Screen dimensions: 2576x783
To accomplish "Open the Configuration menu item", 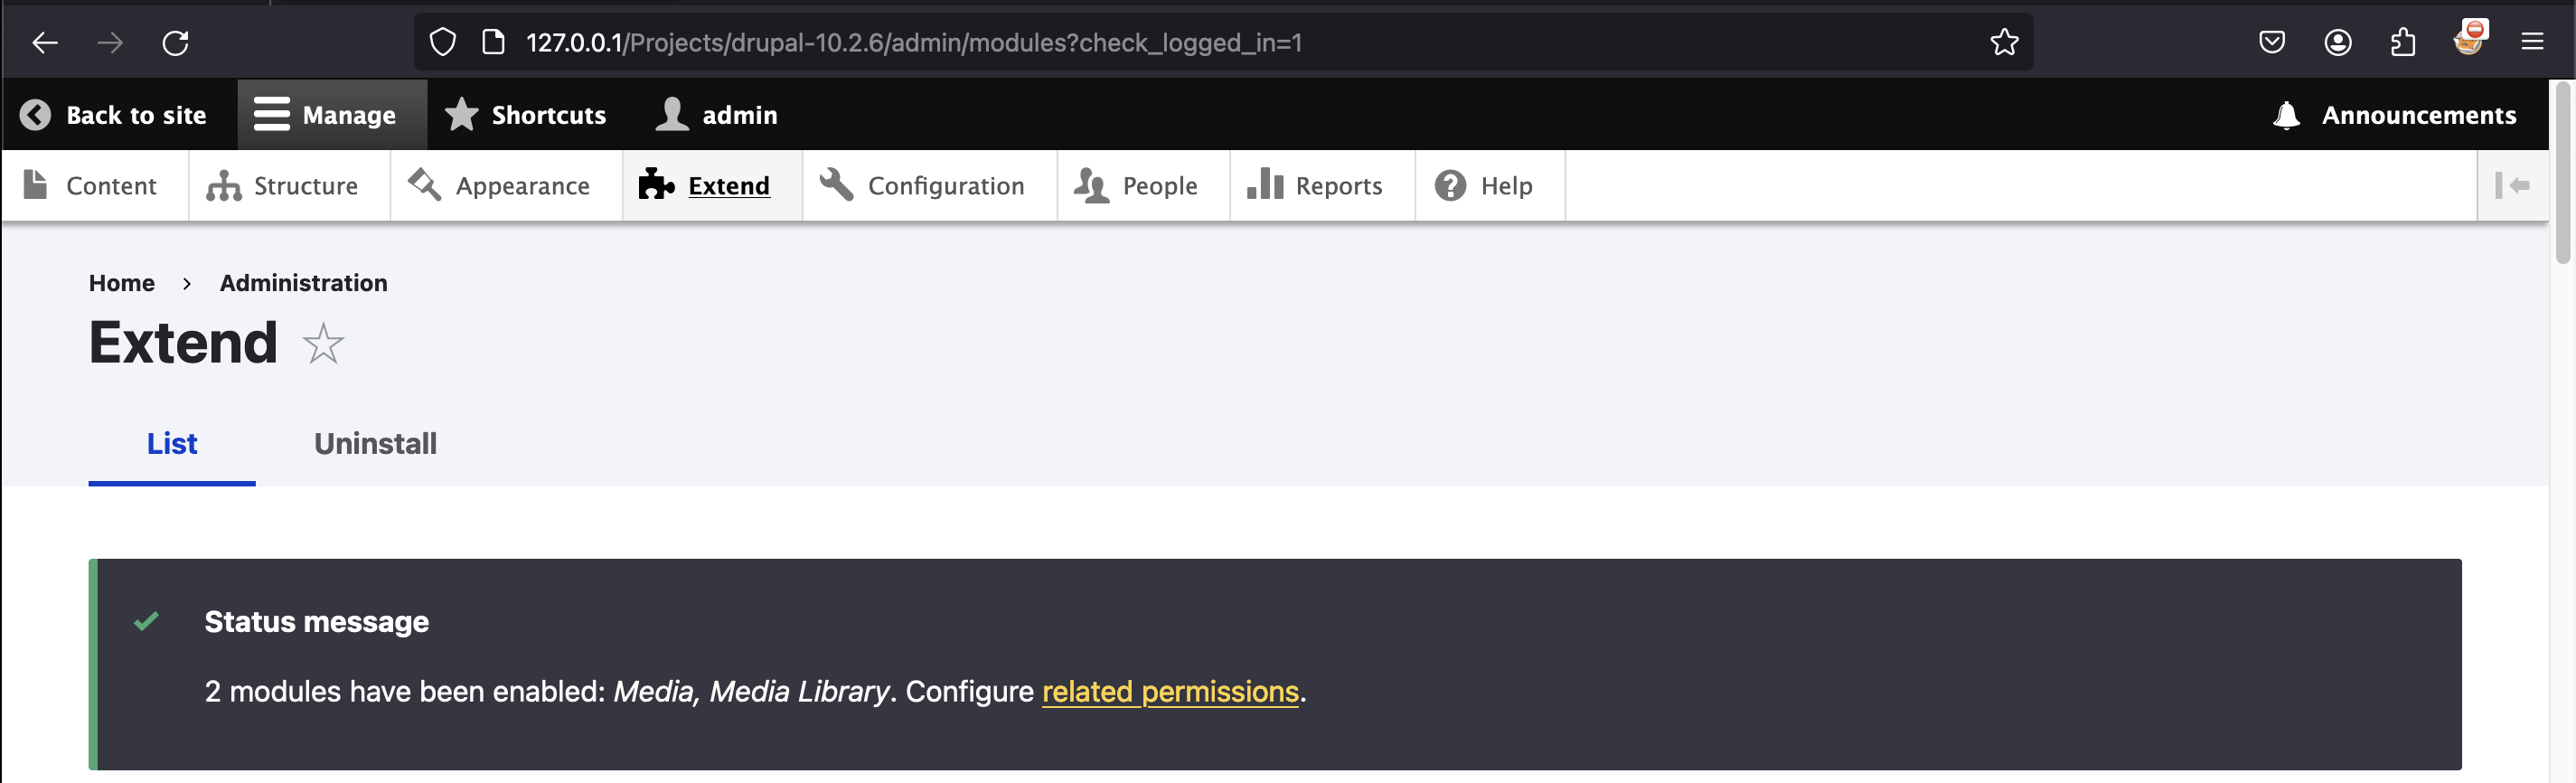I will pos(922,186).
